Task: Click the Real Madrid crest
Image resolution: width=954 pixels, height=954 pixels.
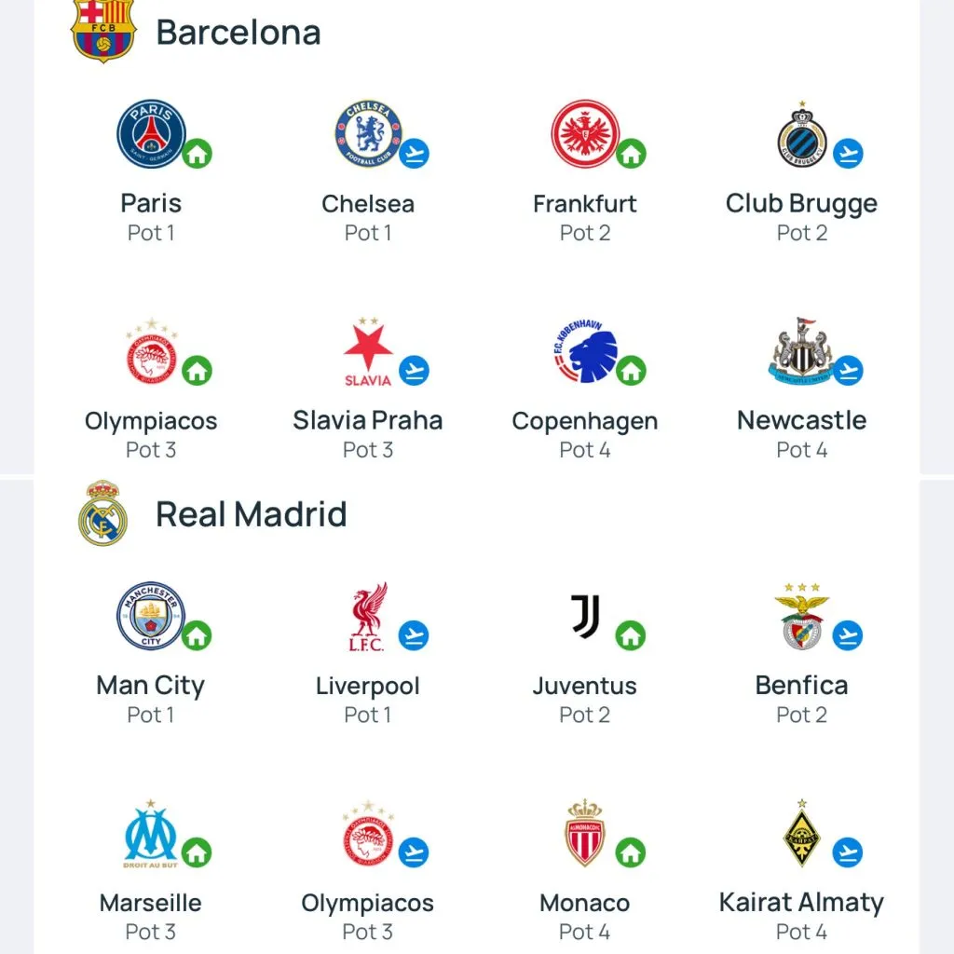Action: tap(102, 513)
